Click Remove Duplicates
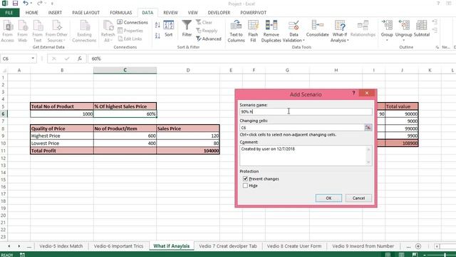The width and height of the screenshot is (456, 257). (271, 31)
